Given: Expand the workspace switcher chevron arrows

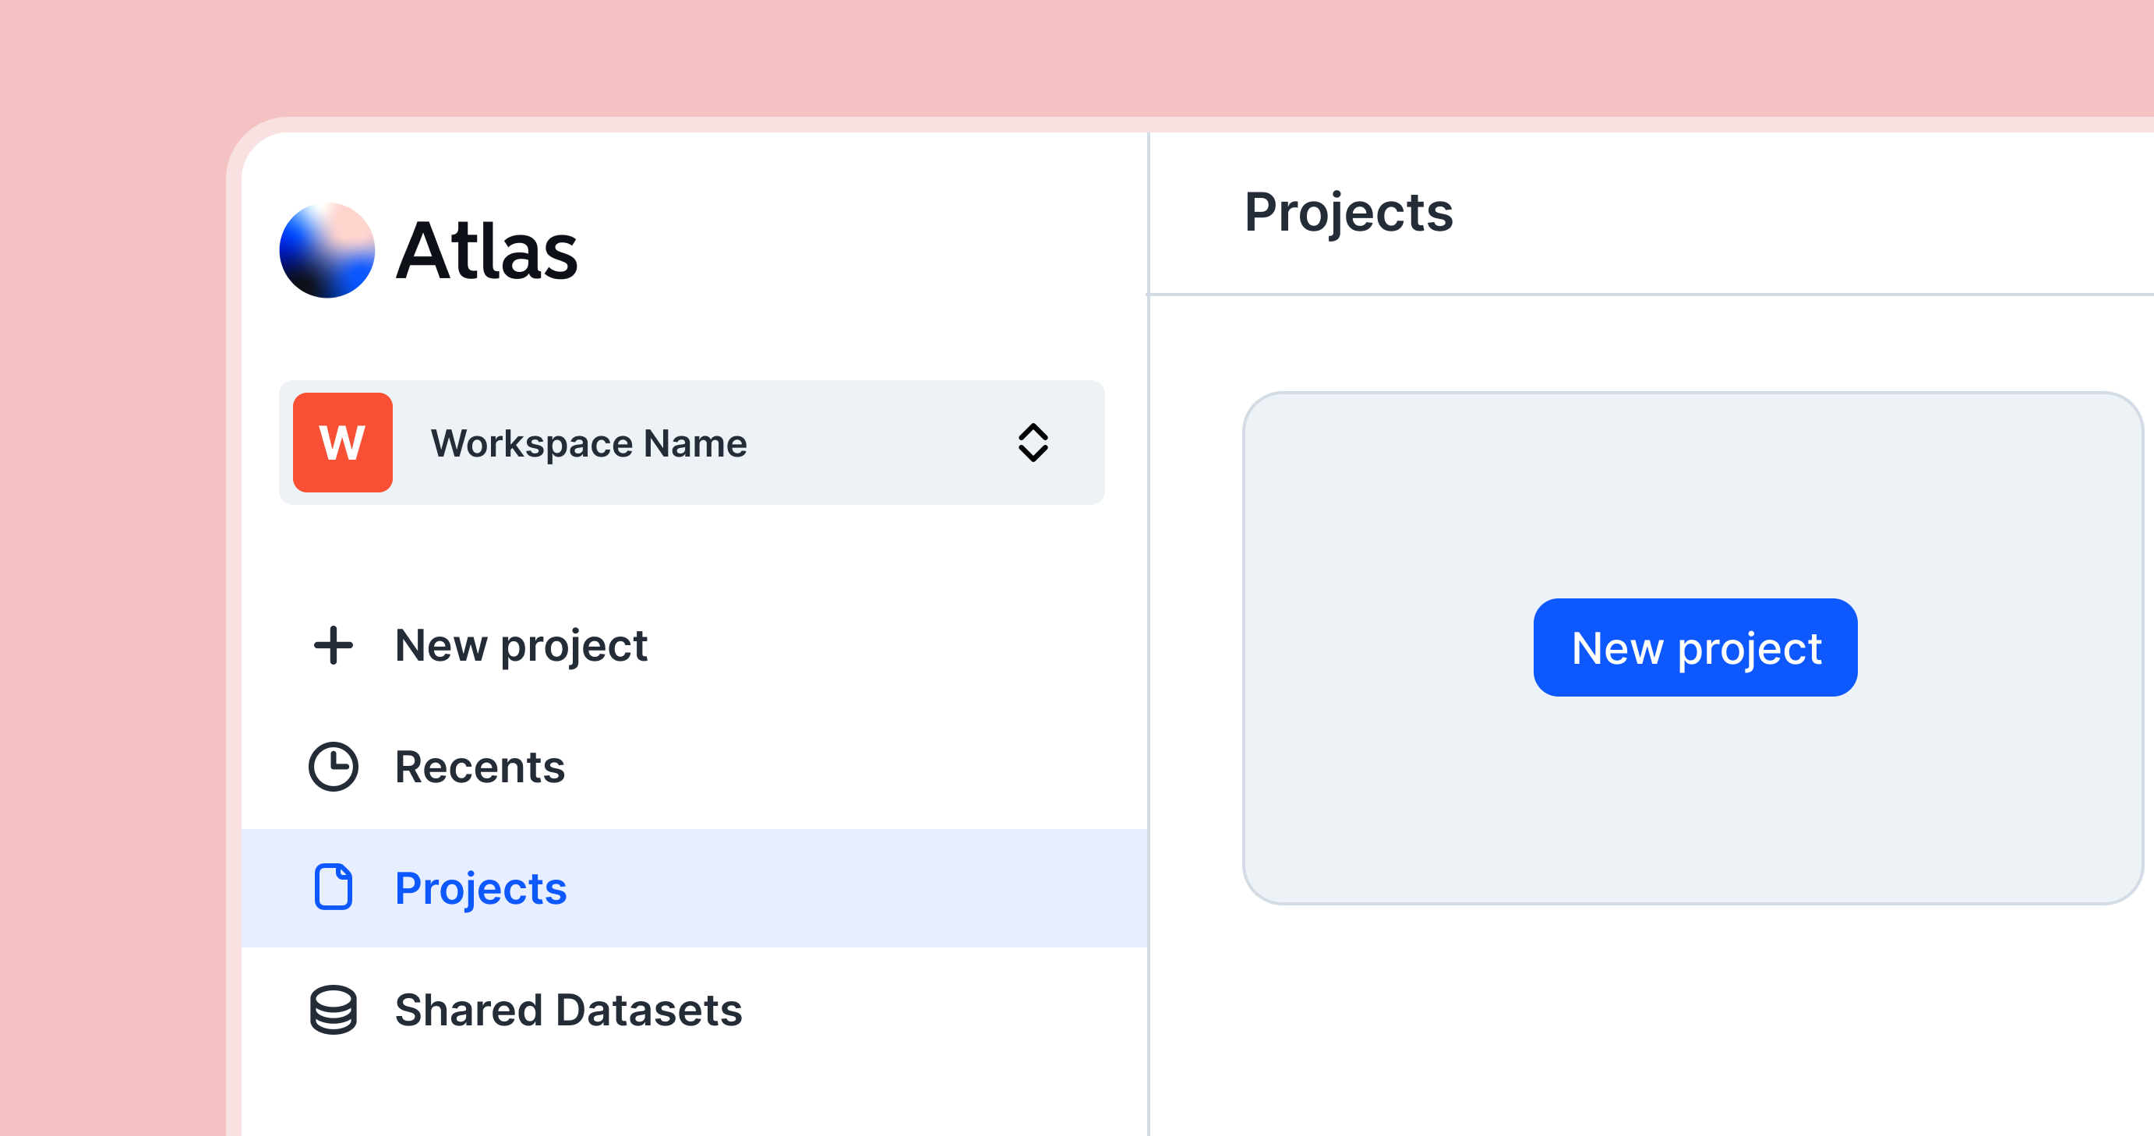Looking at the screenshot, I should click(1033, 443).
